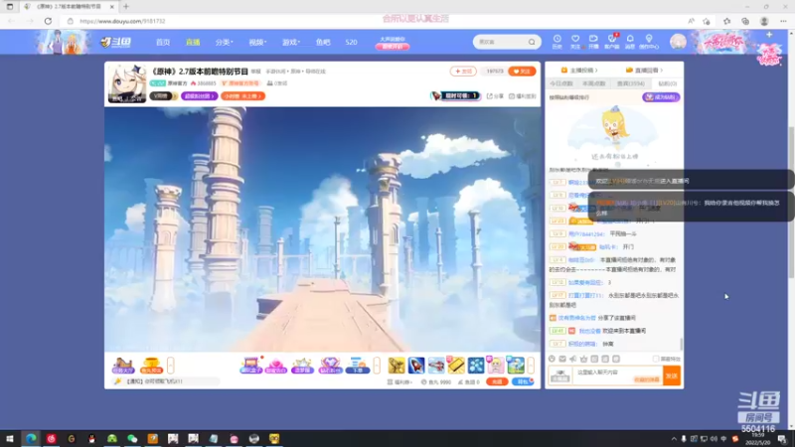Screen dimensions: 795x447
Task: Open Microsoft Edge in the taskbar
Action: coord(31,438)
